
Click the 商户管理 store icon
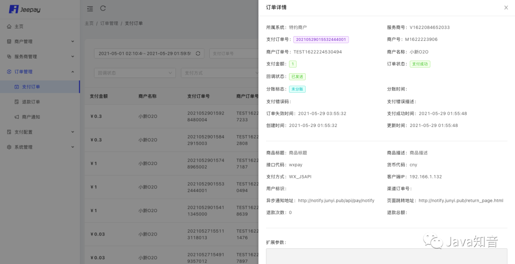click(9, 41)
